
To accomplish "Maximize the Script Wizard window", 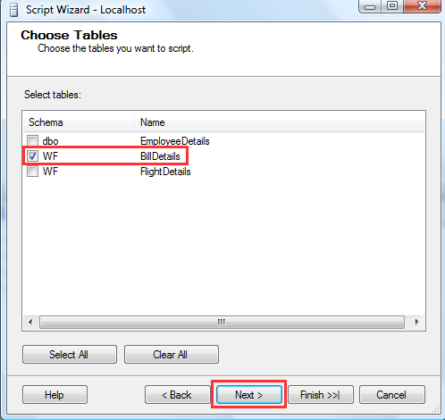I will pos(392,5).
